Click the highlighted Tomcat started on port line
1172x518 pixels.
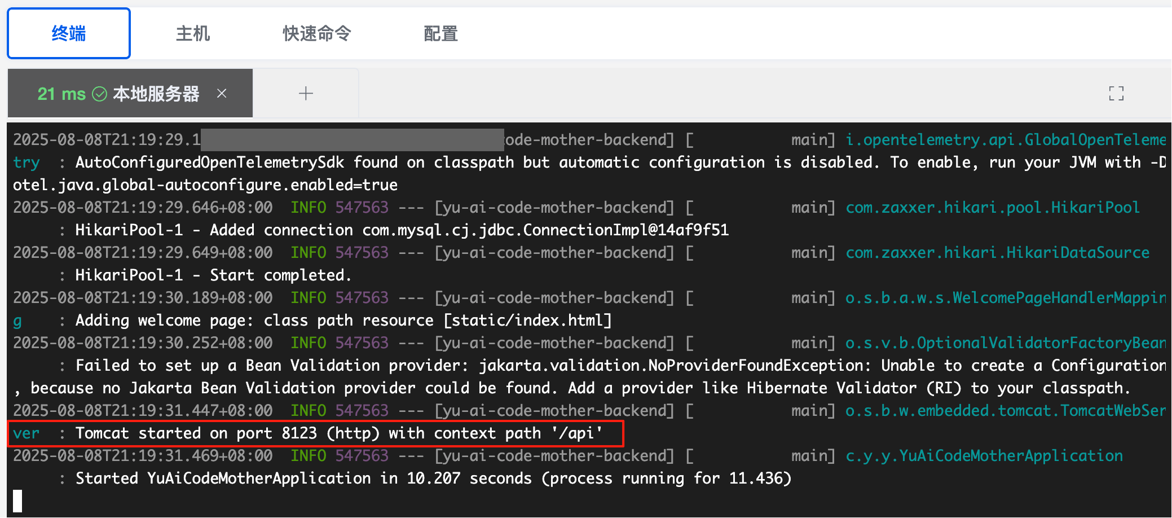pos(338,433)
